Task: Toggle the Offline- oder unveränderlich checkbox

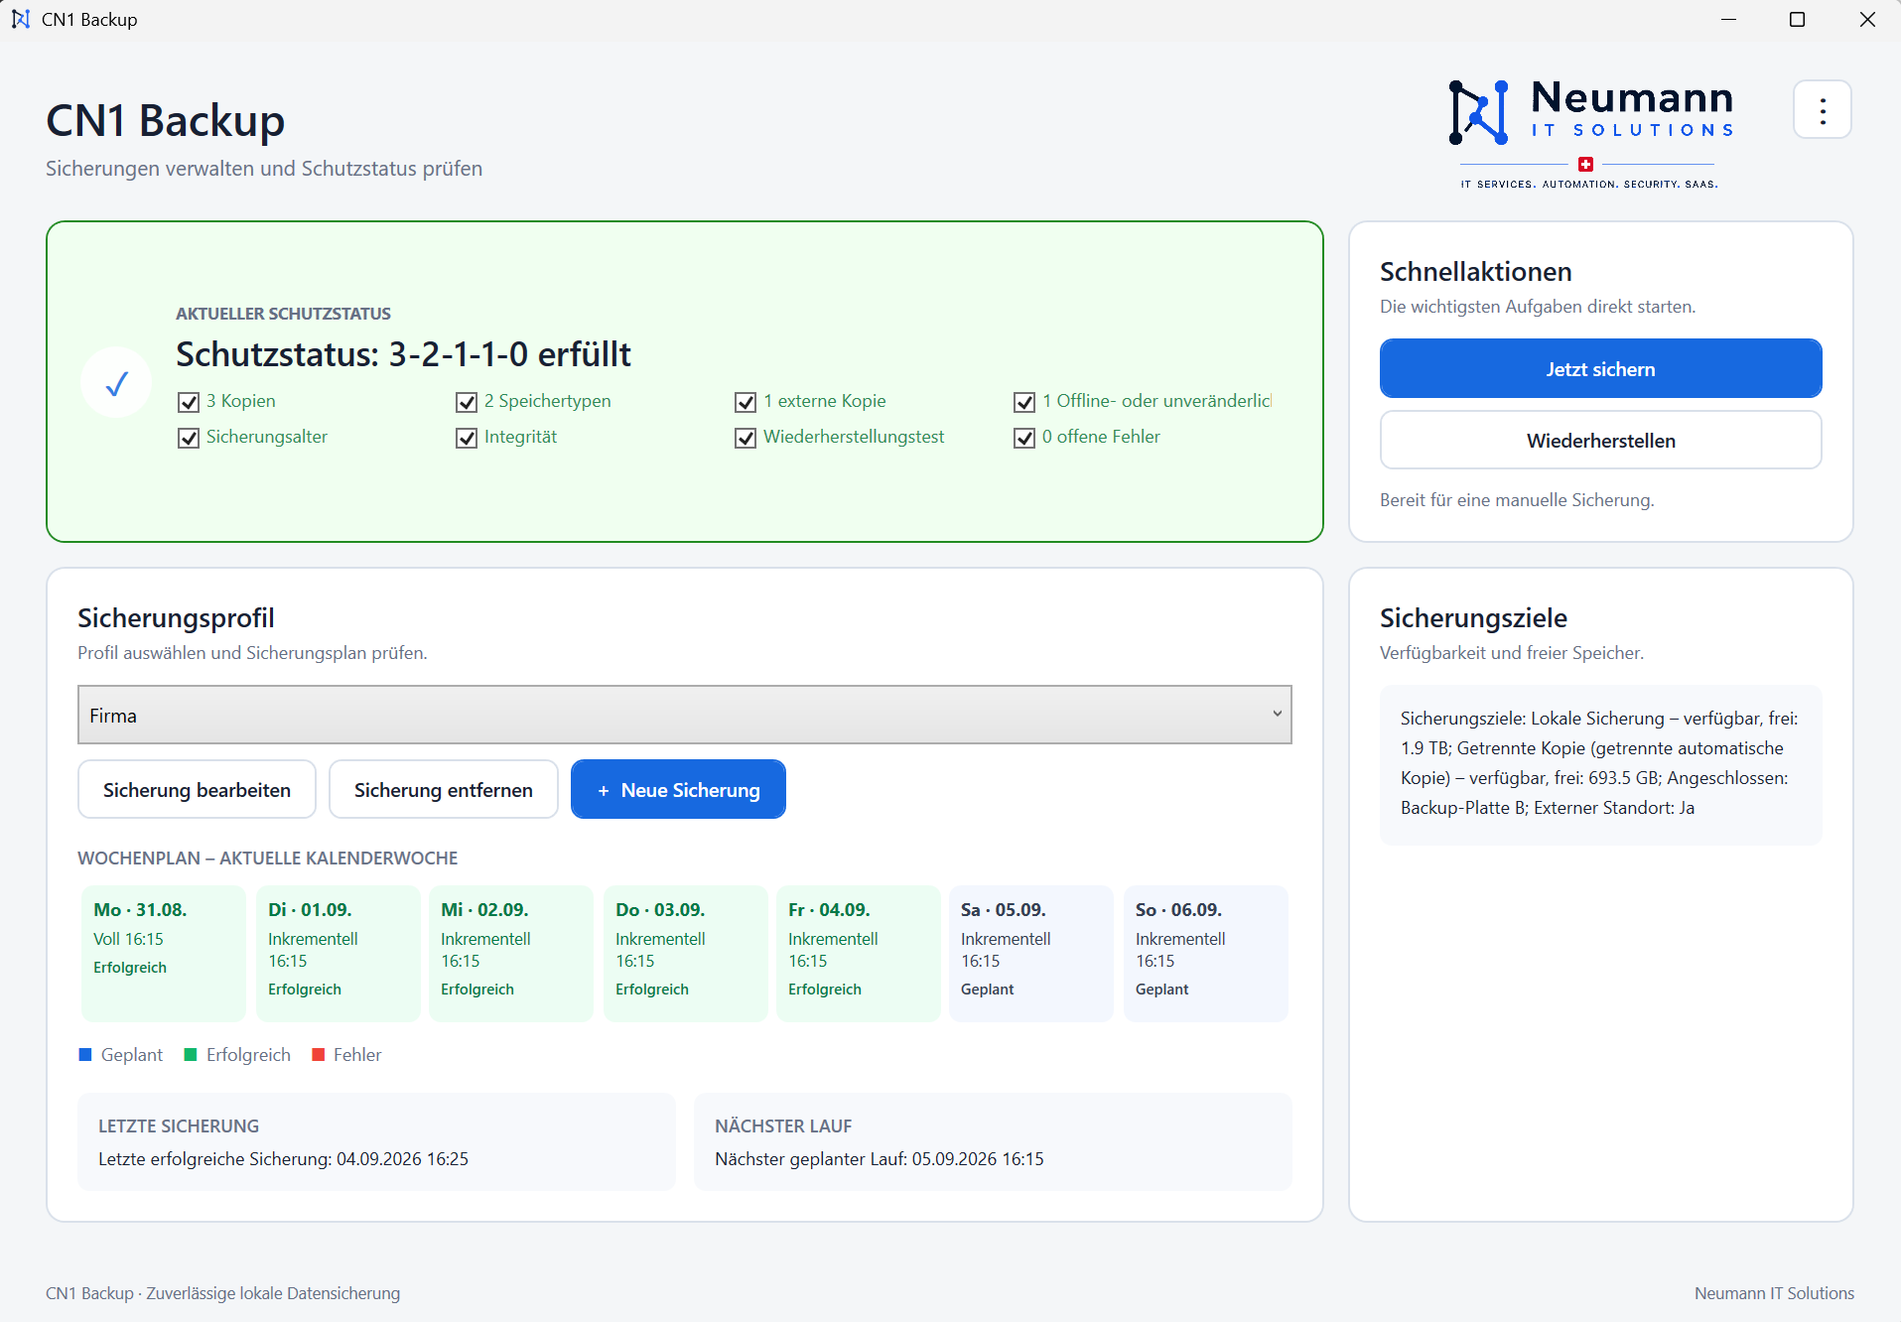Action: click(1024, 402)
